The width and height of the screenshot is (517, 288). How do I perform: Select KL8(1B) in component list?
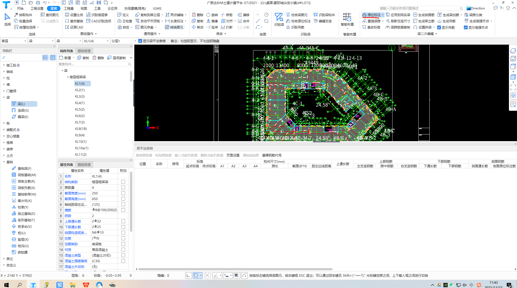click(81, 129)
